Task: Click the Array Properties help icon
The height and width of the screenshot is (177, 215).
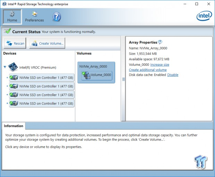Action: point(160,42)
